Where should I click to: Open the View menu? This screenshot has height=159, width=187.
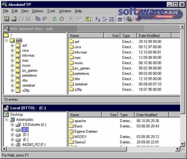pyautogui.click(x=25, y=11)
